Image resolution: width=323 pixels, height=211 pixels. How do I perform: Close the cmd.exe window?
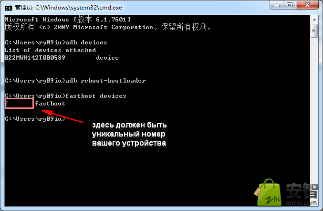click(307, 5)
